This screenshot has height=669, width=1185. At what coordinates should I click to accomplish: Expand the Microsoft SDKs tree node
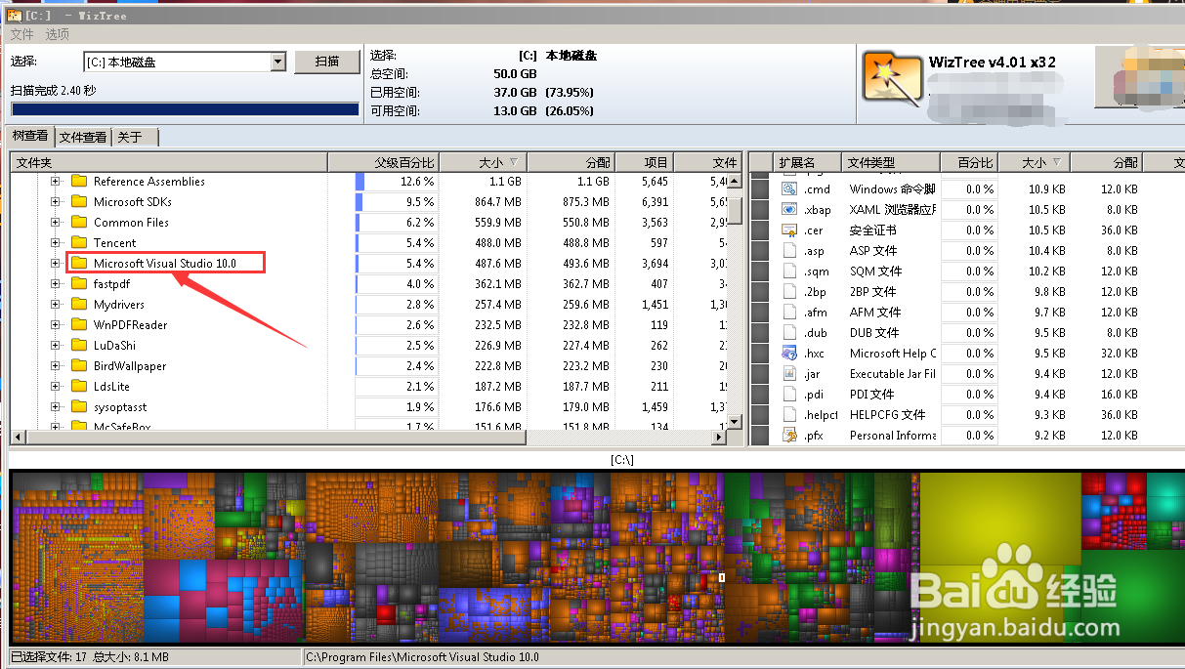(x=56, y=201)
